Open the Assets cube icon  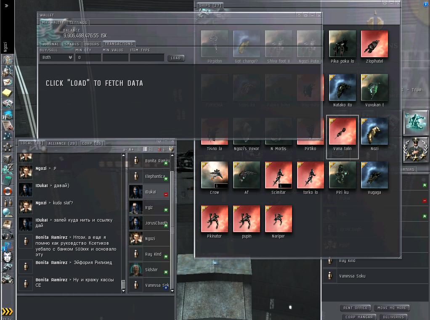coord(8,158)
